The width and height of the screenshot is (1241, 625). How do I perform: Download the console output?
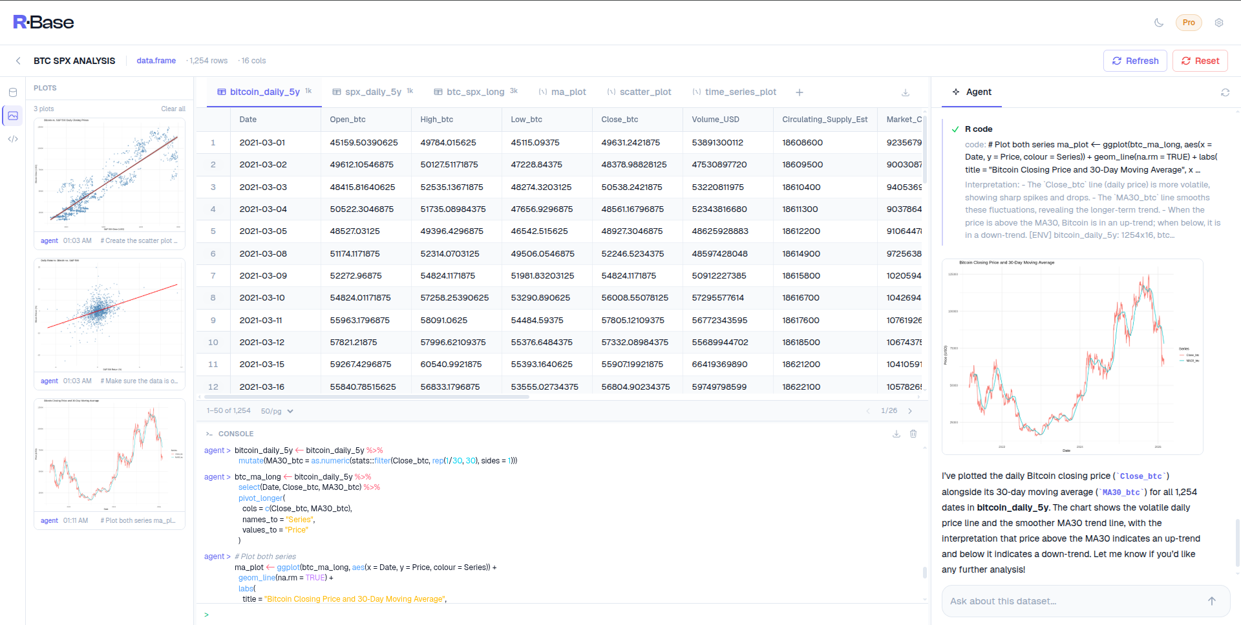coord(896,434)
